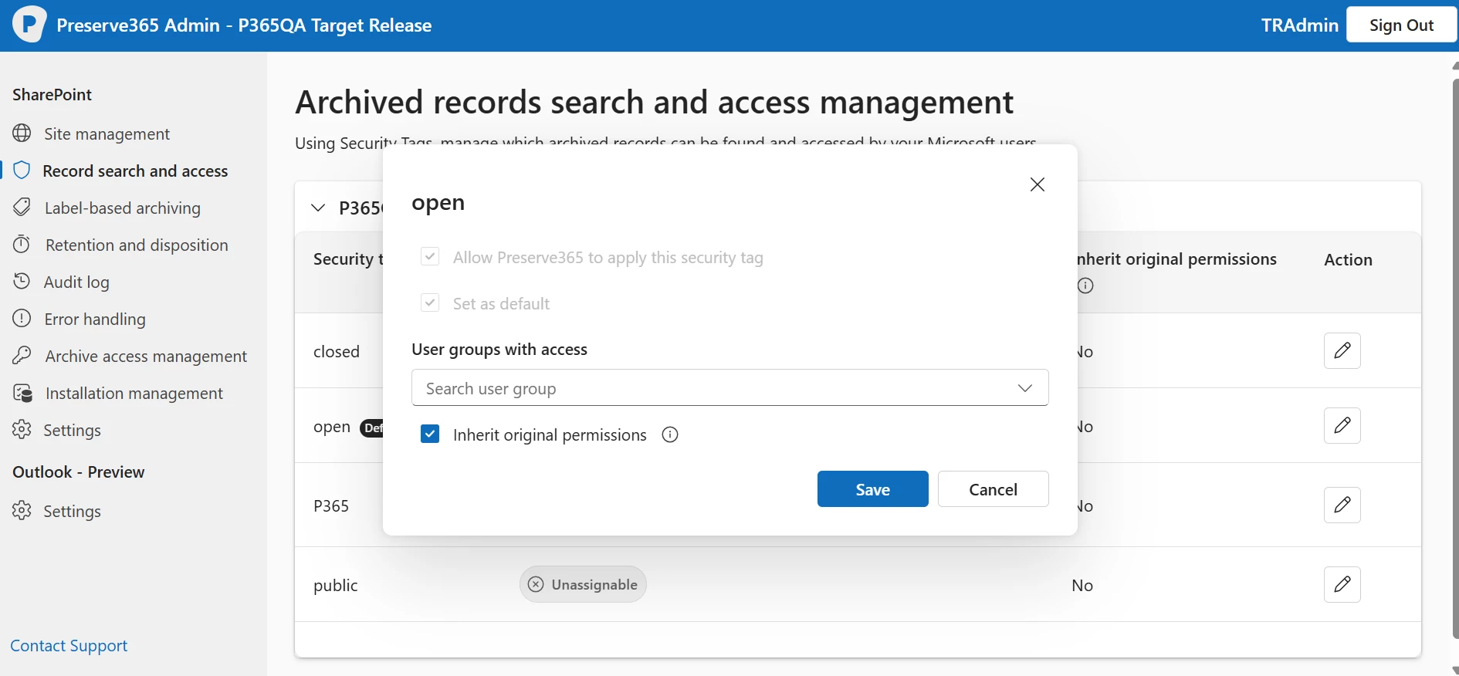Edit the P365 security tag row
Image resolution: width=1459 pixels, height=676 pixels.
pos(1342,505)
